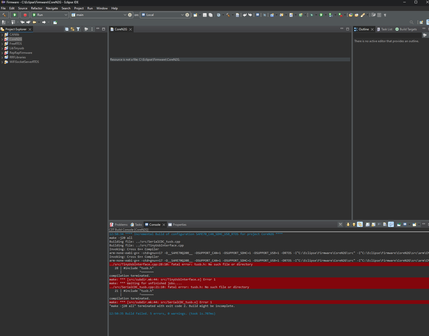Viewport: 429px width, 336px height.
Task: Open the Display Selected Console dropdown arrow
Action: [409, 224]
